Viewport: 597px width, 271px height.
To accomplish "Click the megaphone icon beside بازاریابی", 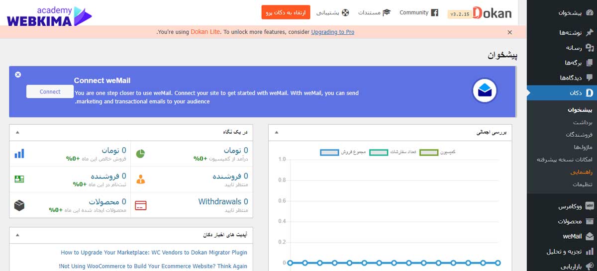I will (590, 266).
